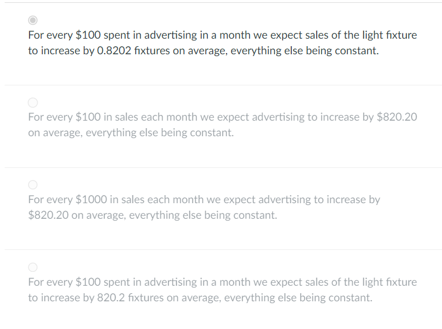The height and width of the screenshot is (329, 442).
Task: Click 'to increase by 820.2 fixtures' line
Action: [96, 298]
